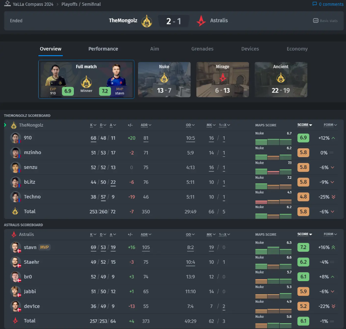The height and width of the screenshot is (329, 346).
Task: Switch to the Performance tab
Action: [x=103, y=49]
